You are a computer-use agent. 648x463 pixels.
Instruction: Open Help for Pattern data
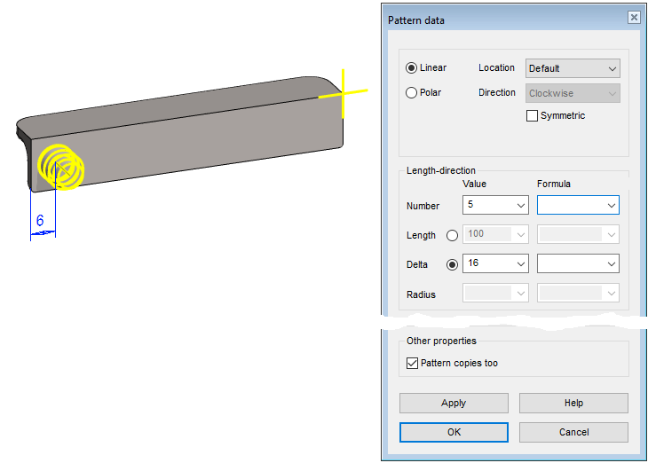(573, 403)
